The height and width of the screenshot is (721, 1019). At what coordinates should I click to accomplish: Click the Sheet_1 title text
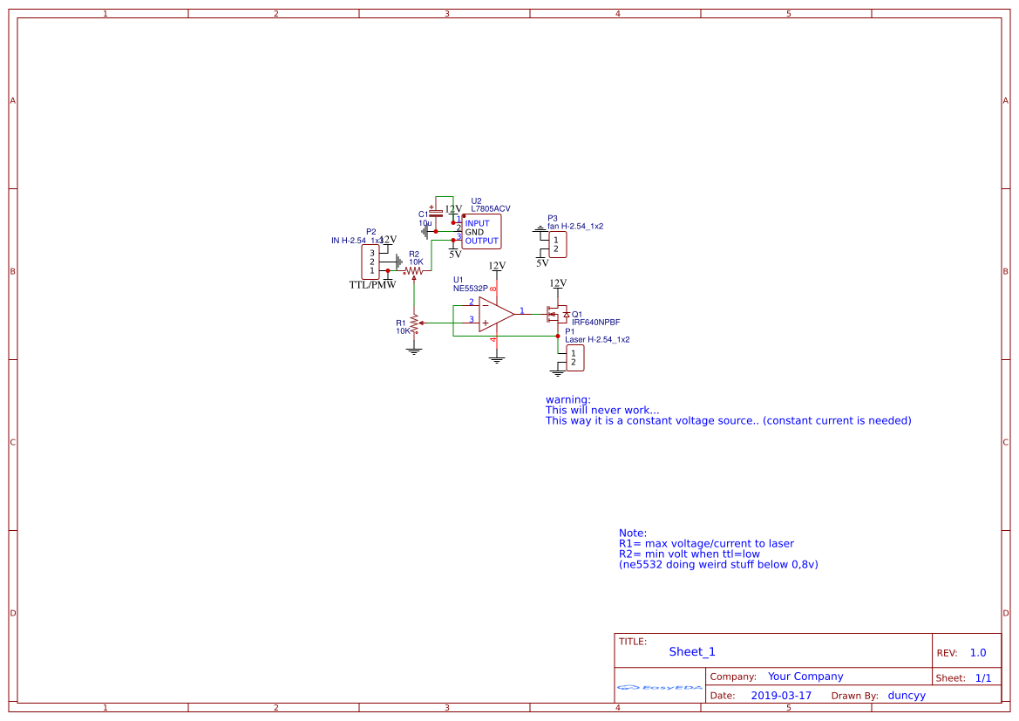(x=691, y=651)
